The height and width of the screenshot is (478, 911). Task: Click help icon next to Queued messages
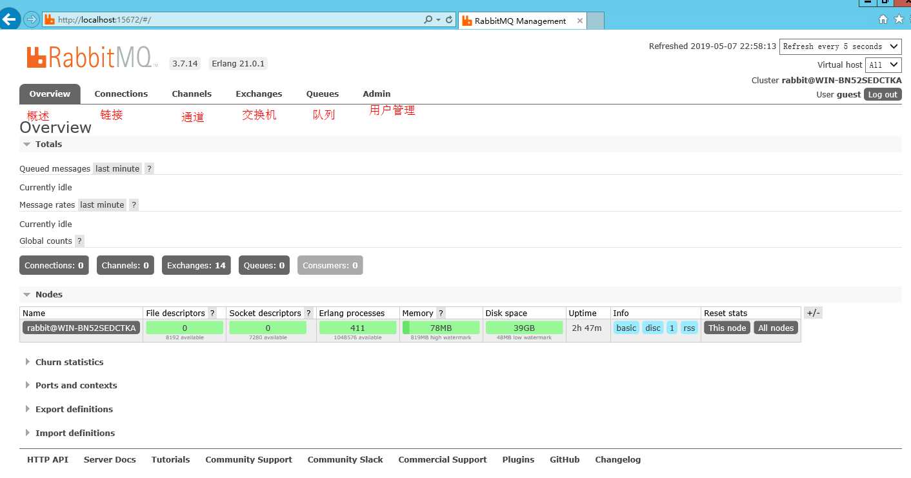[x=149, y=168]
